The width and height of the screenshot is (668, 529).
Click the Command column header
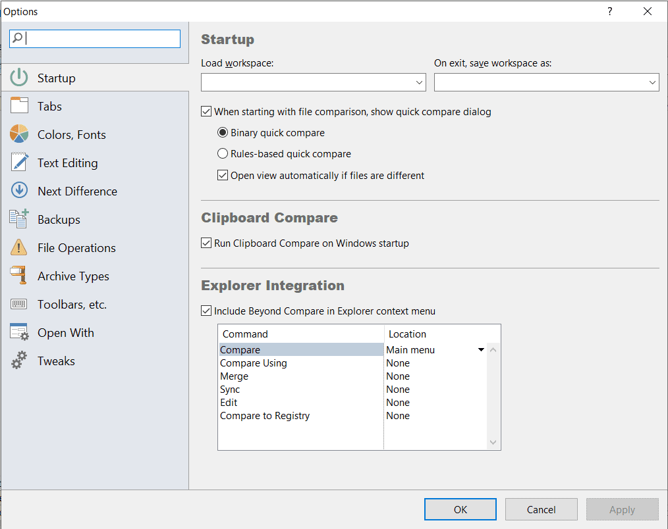pos(301,334)
